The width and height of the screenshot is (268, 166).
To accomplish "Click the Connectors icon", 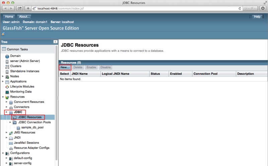I will [x=11, y=108].
